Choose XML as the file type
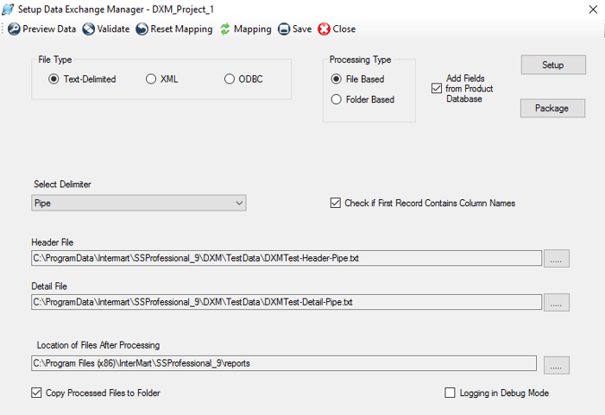The image size is (605, 415). coord(151,79)
